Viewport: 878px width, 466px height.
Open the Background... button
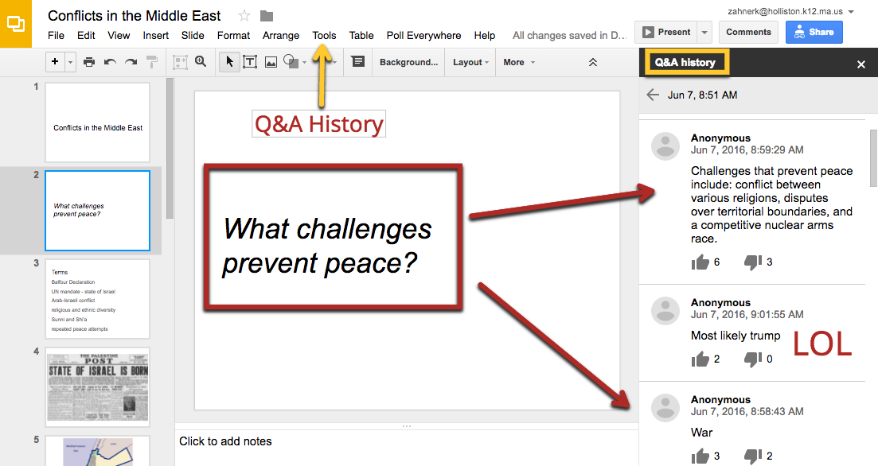(409, 62)
